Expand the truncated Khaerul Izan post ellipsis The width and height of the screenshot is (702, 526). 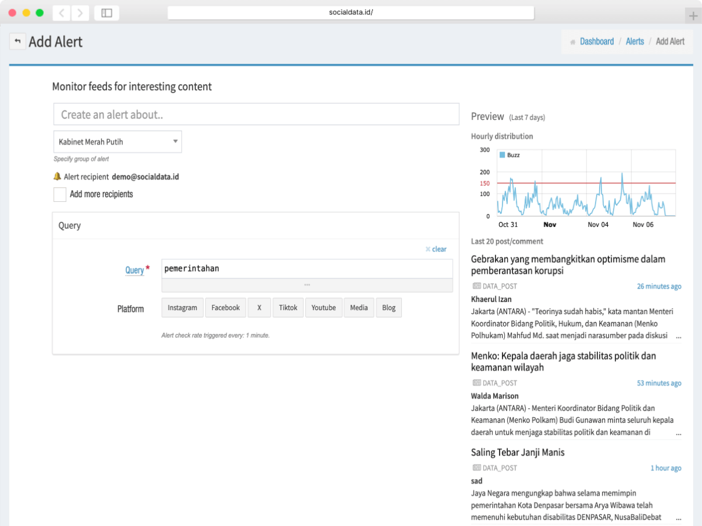point(678,337)
